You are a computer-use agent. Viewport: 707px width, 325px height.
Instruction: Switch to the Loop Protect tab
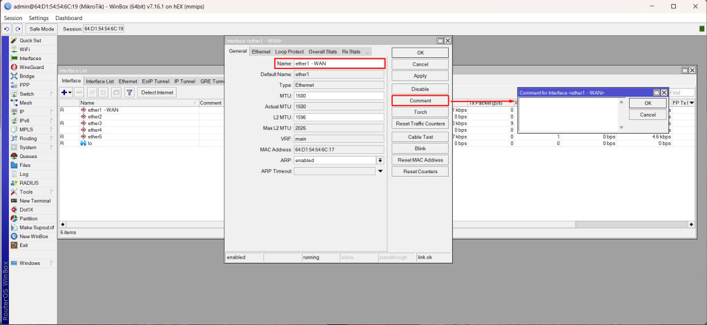click(x=289, y=52)
